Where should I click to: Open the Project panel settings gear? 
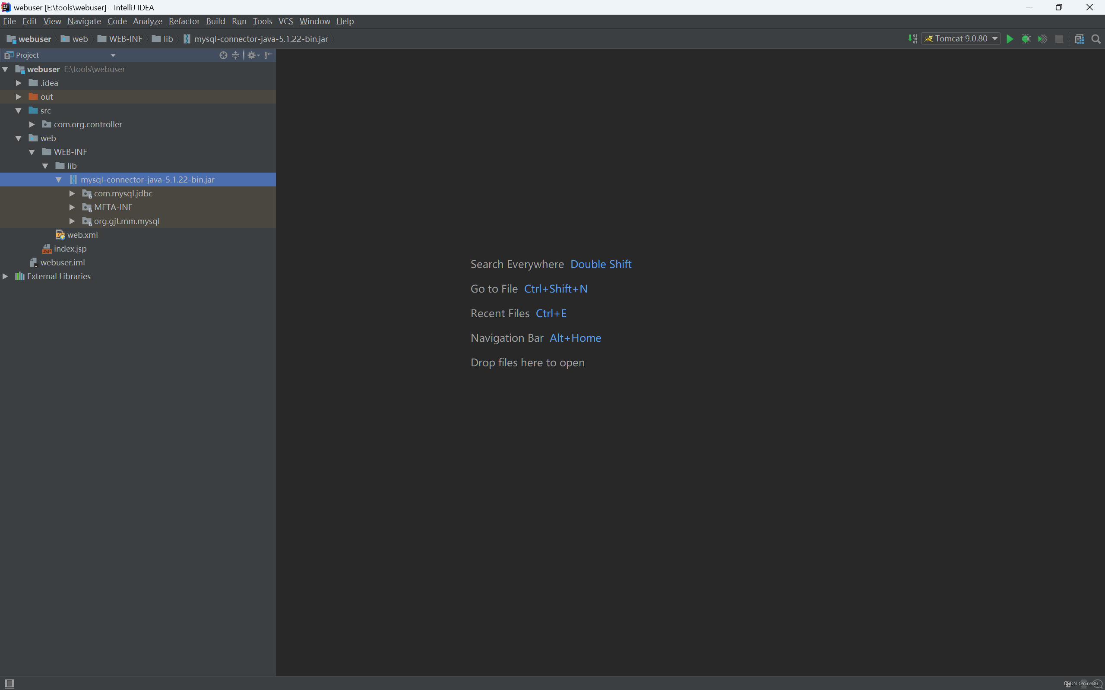[x=253, y=55]
